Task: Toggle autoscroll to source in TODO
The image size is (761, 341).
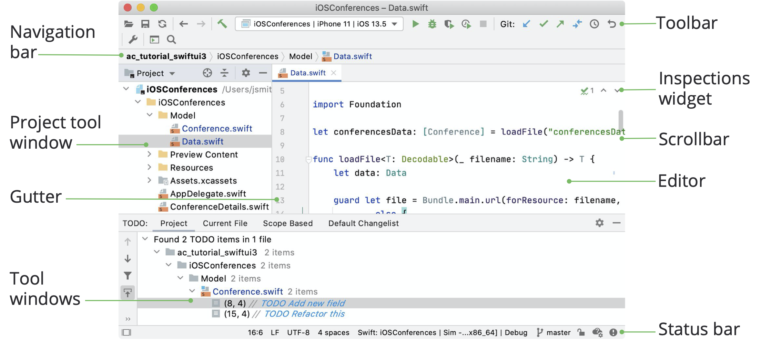Action: click(x=128, y=293)
